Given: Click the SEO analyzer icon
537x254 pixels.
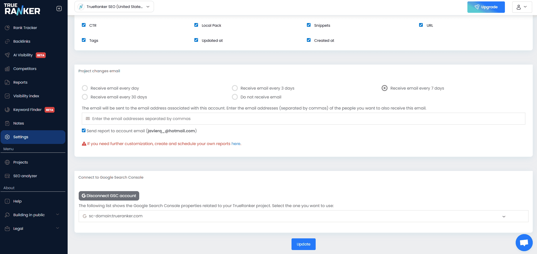Looking at the screenshot, I should click(x=7, y=176).
